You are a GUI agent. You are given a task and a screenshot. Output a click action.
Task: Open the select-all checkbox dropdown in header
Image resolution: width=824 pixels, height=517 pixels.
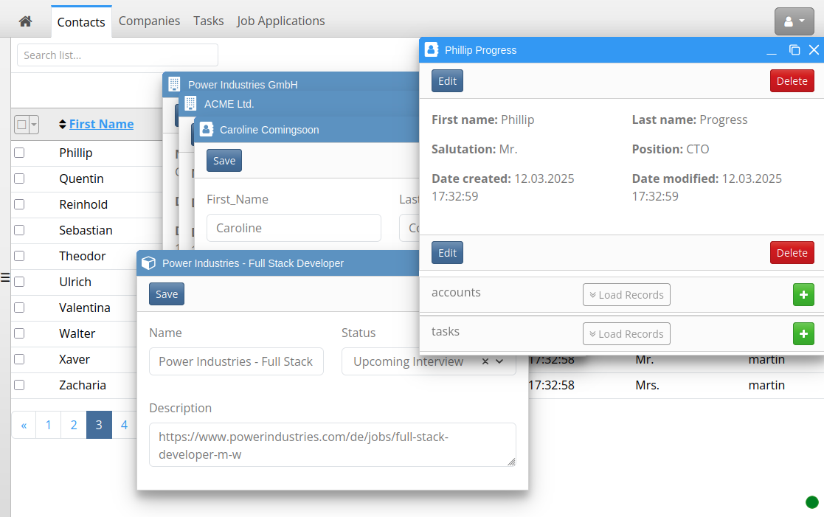click(x=33, y=125)
